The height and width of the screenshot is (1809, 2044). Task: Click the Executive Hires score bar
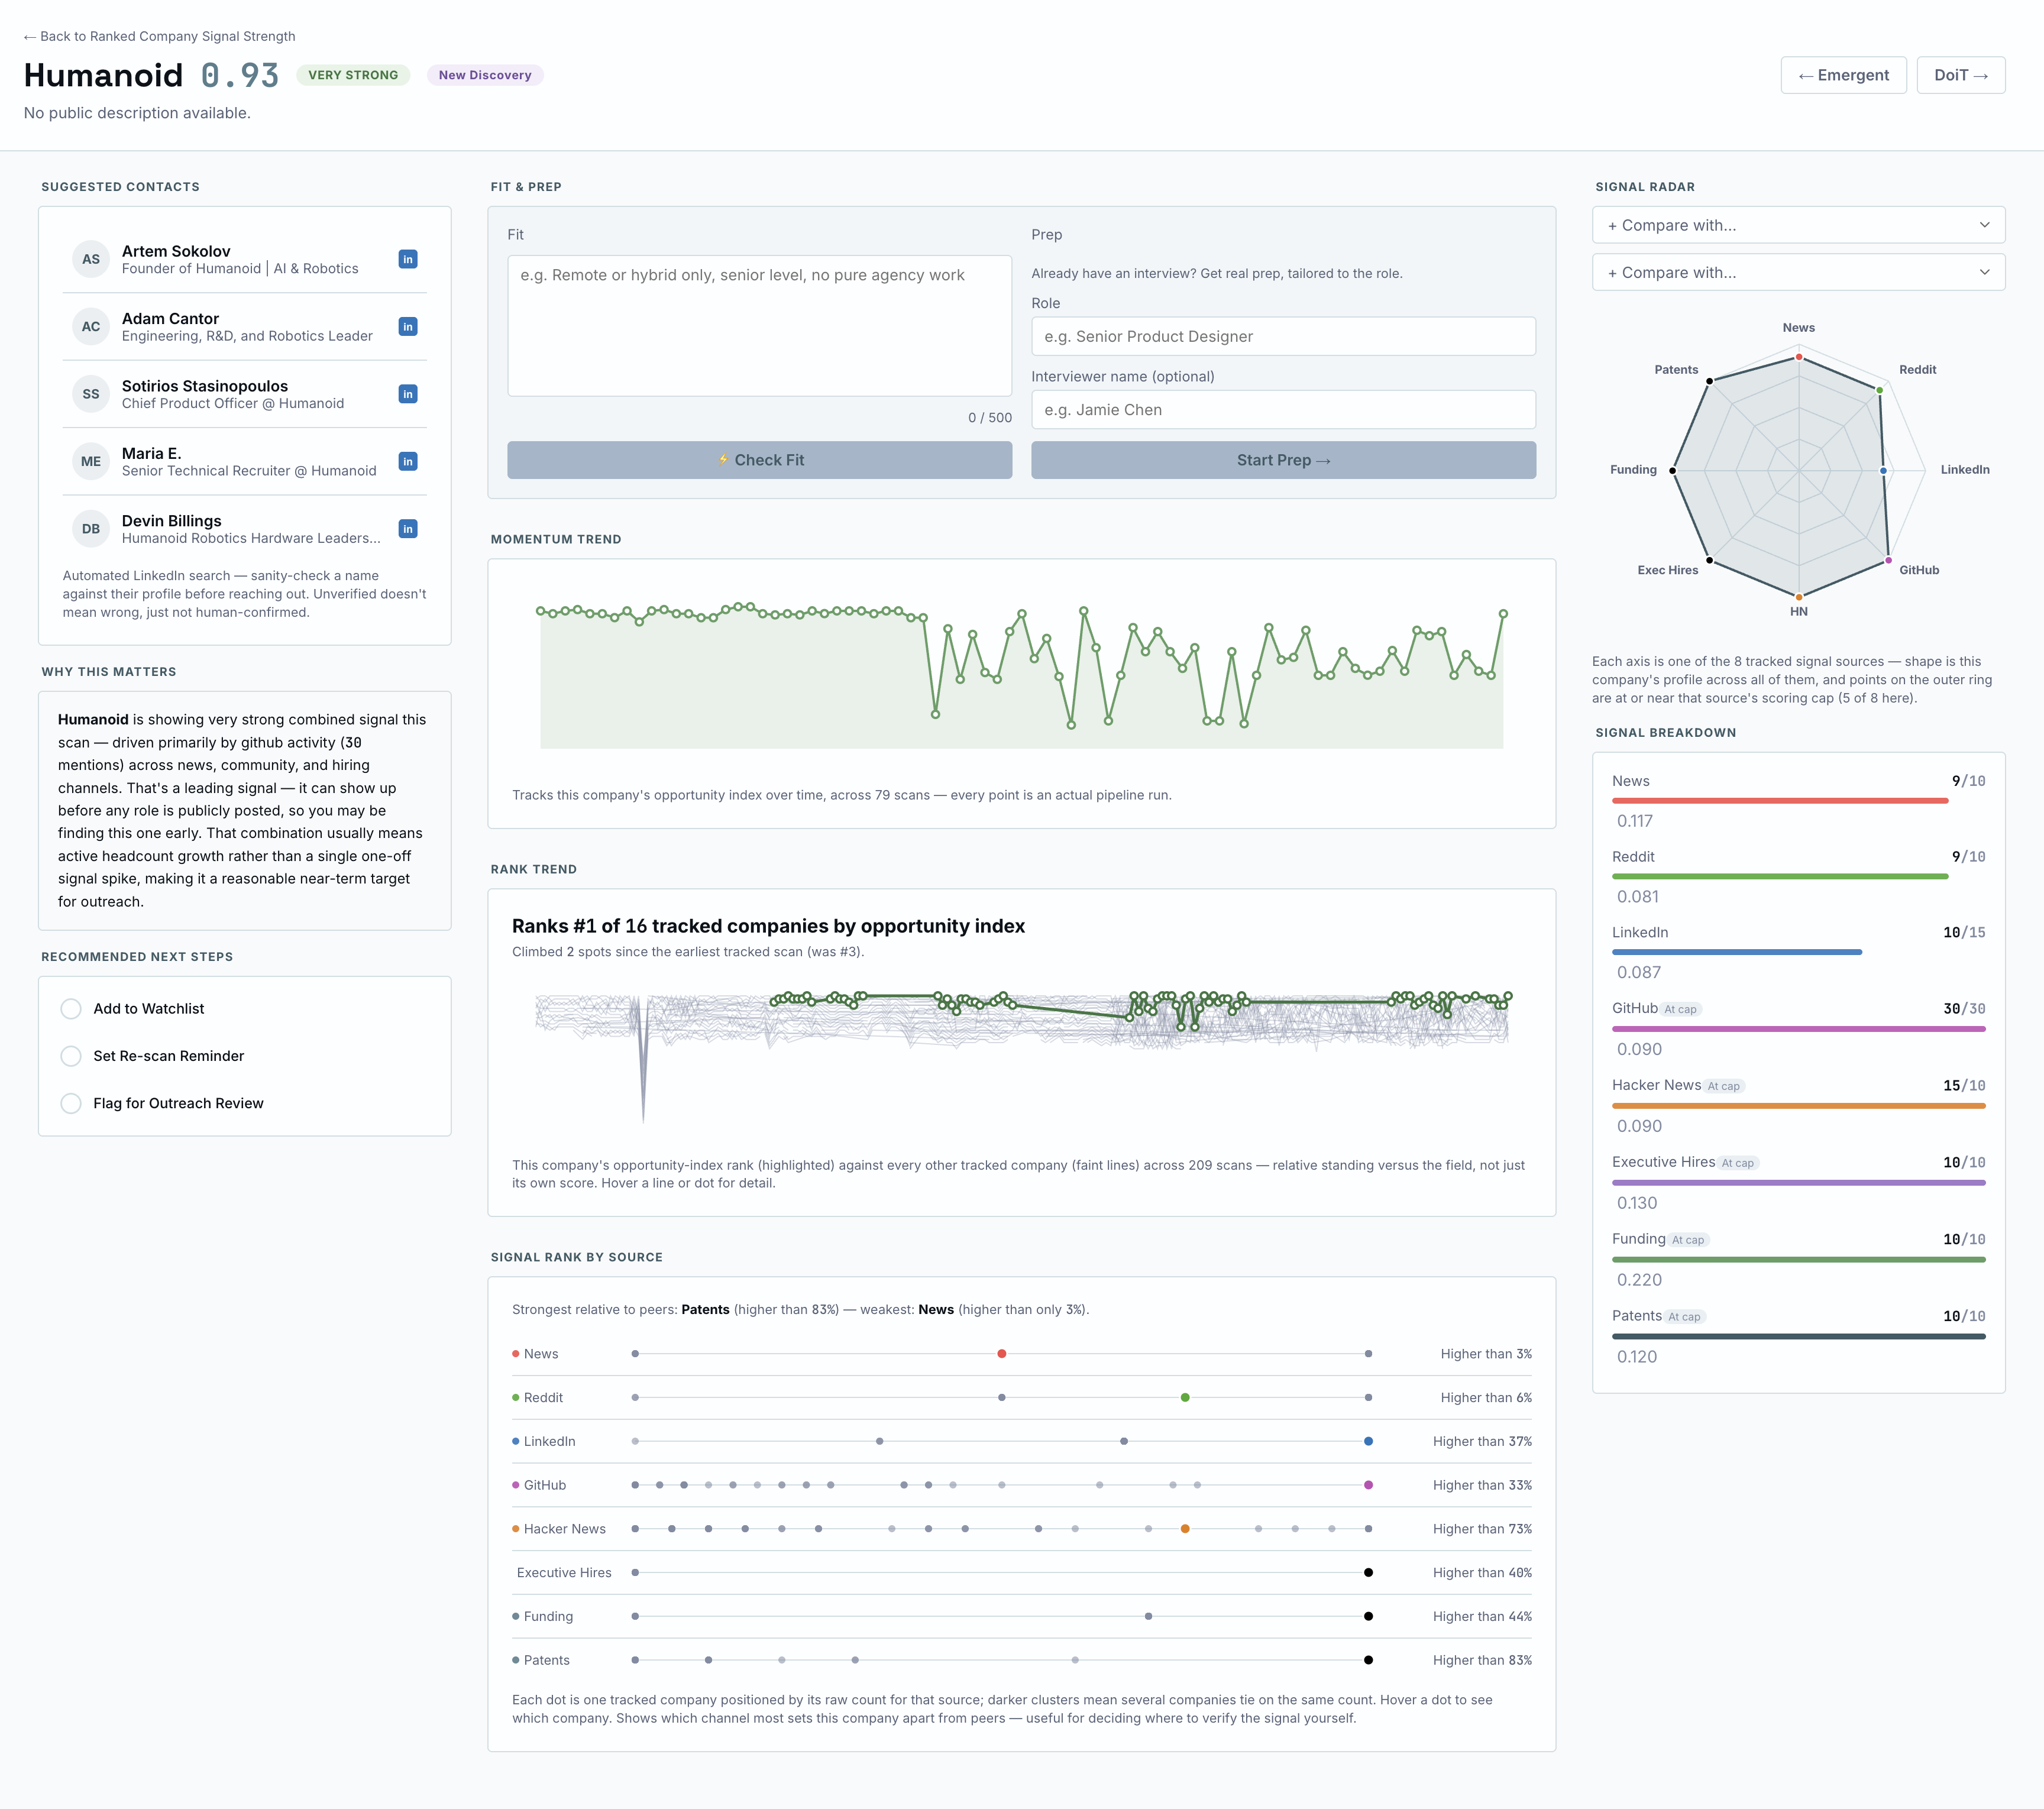(1798, 1183)
